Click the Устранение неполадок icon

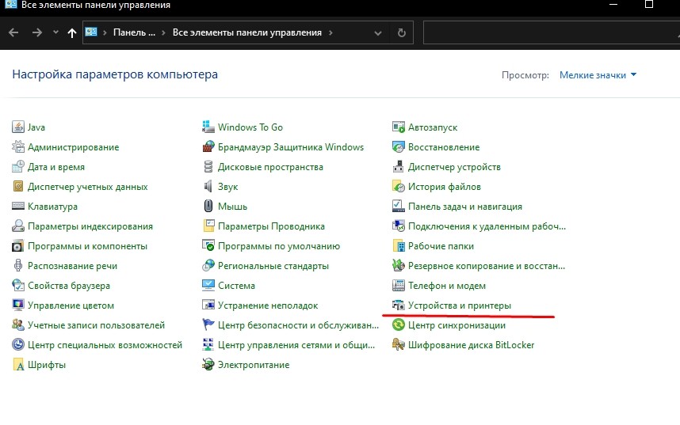click(208, 305)
